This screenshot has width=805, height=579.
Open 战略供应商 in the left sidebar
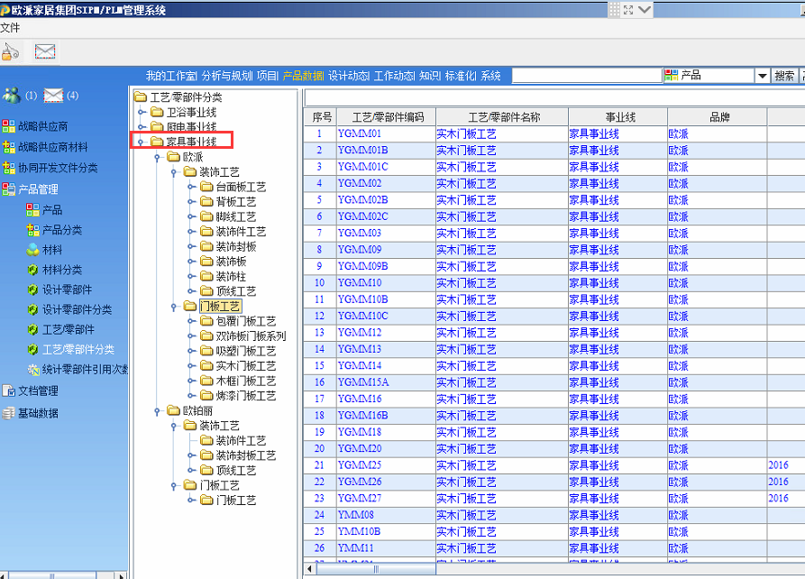point(42,126)
